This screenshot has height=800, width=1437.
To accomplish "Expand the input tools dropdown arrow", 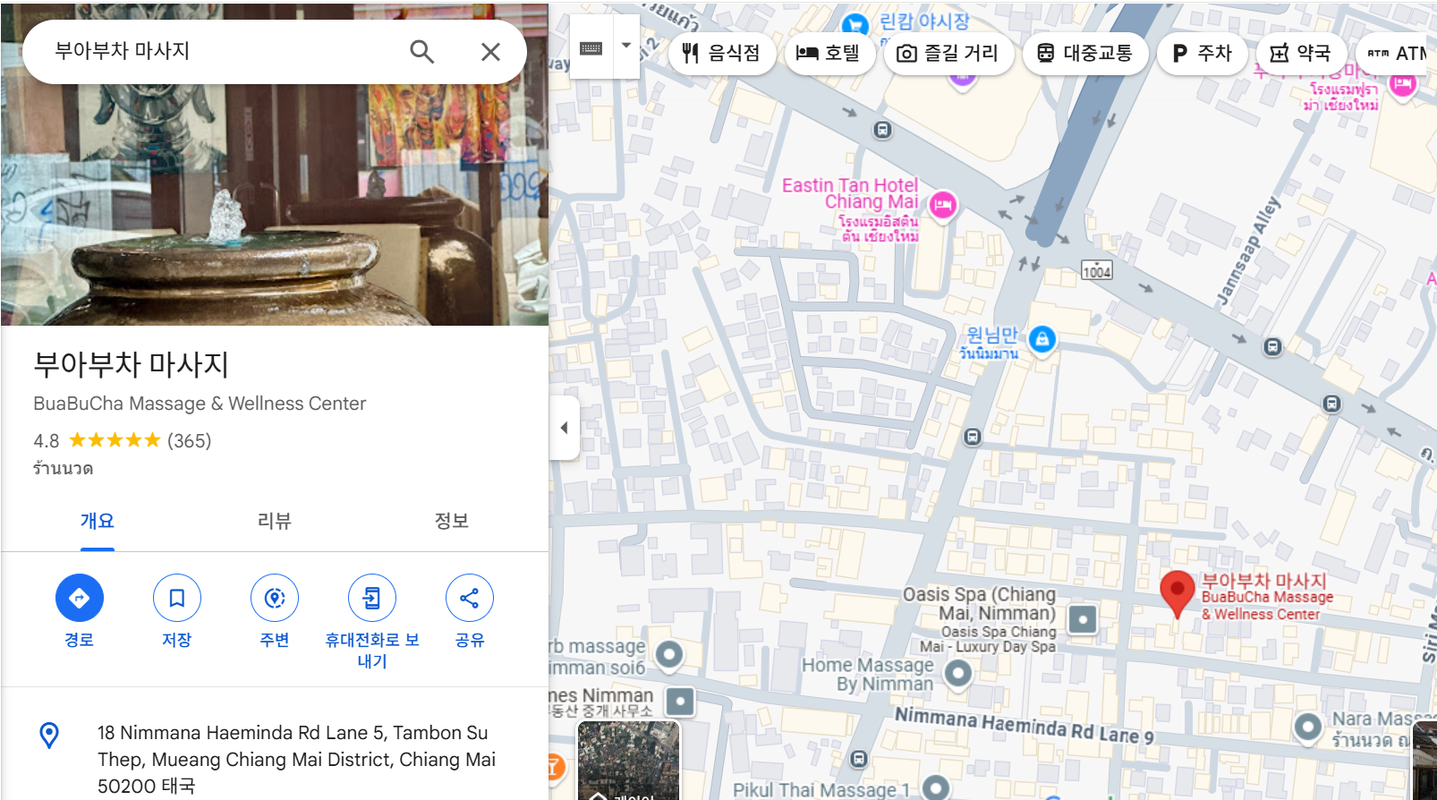I will click(626, 47).
